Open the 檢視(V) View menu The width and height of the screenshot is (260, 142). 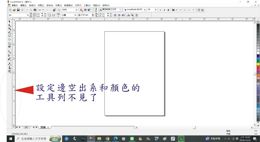click(32, 5)
